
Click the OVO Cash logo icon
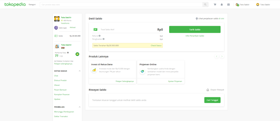pos(56,28)
